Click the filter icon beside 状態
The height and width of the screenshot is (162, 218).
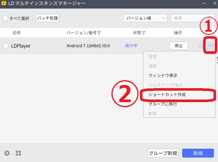point(143,33)
